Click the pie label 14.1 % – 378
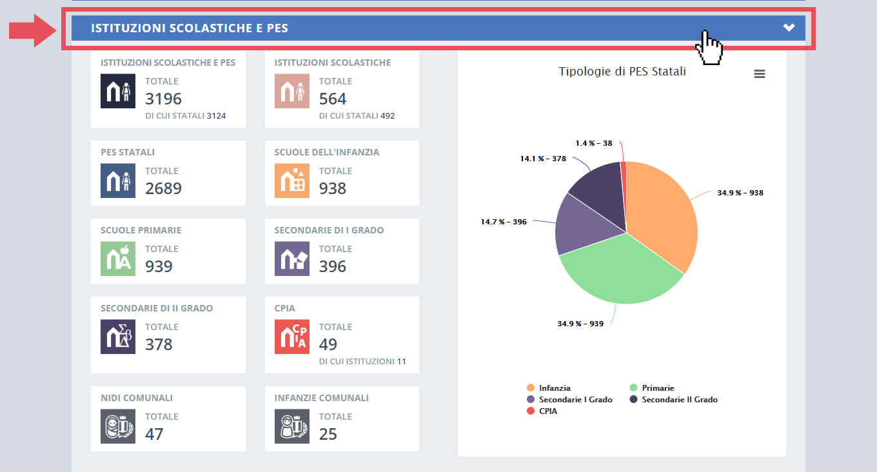Viewport: 877px width, 472px height. pos(543,159)
